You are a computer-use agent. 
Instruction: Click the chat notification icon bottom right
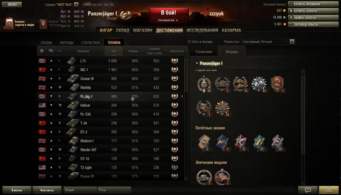(x=307, y=190)
